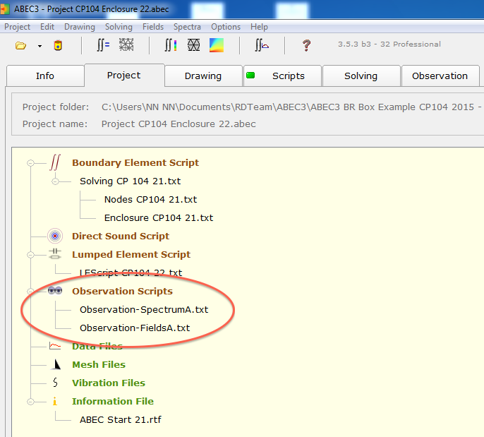484x437 pixels.
Task: Click the start solving integral icon
Action: 103,45
